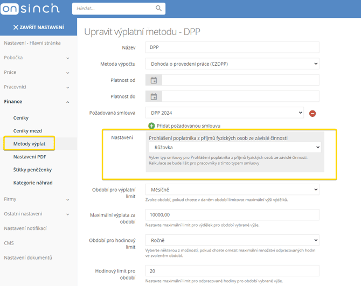Open Metoda výpočtu dropdown
Screen dimensions: 361x286
click(232, 64)
